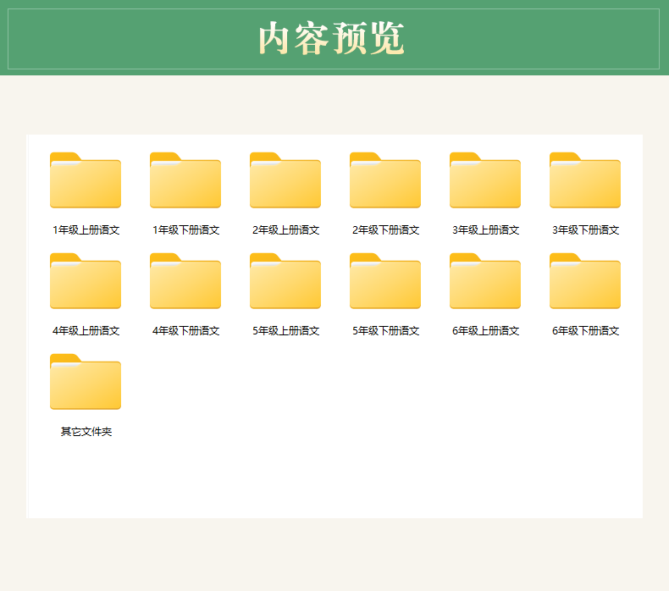This screenshot has width=669, height=591.
Task: Open the 1年级下册语文 folder icon
Action: [185, 180]
